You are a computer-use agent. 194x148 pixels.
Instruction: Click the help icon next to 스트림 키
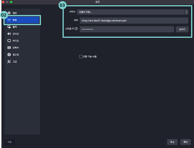[76, 29]
